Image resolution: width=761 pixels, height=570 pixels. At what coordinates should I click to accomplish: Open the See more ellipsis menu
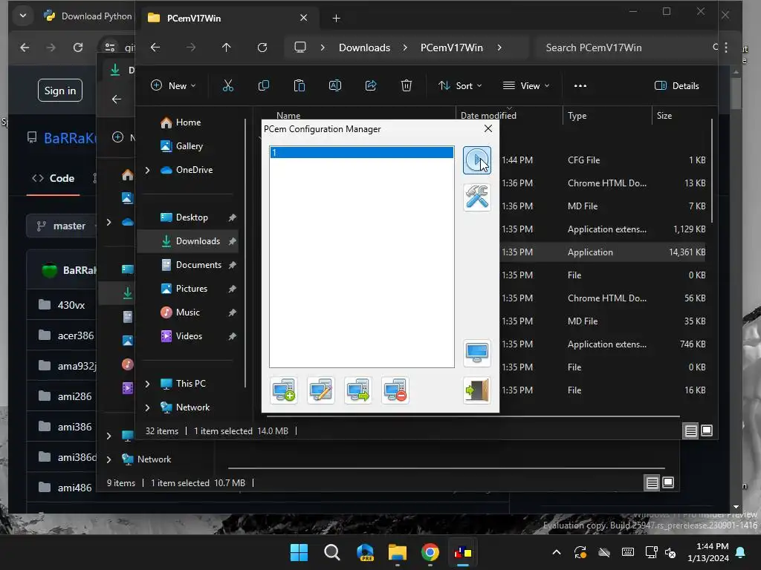point(580,86)
